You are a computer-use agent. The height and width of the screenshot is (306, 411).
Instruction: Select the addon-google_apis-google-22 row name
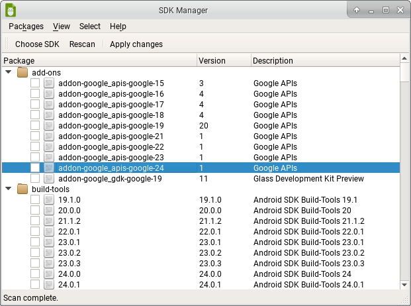pos(111,147)
